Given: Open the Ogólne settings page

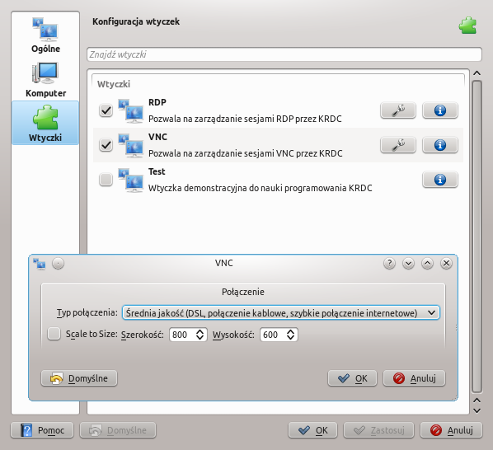Looking at the screenshot, I should [45, 35].
